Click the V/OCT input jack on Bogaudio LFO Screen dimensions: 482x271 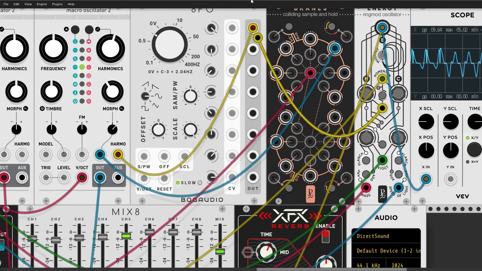click(x=144, y=179)
